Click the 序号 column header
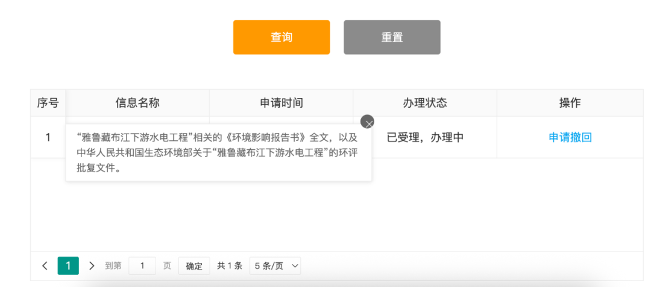This screenshot has height=287, width=651. pyautogui.click(x=48, y=103)
